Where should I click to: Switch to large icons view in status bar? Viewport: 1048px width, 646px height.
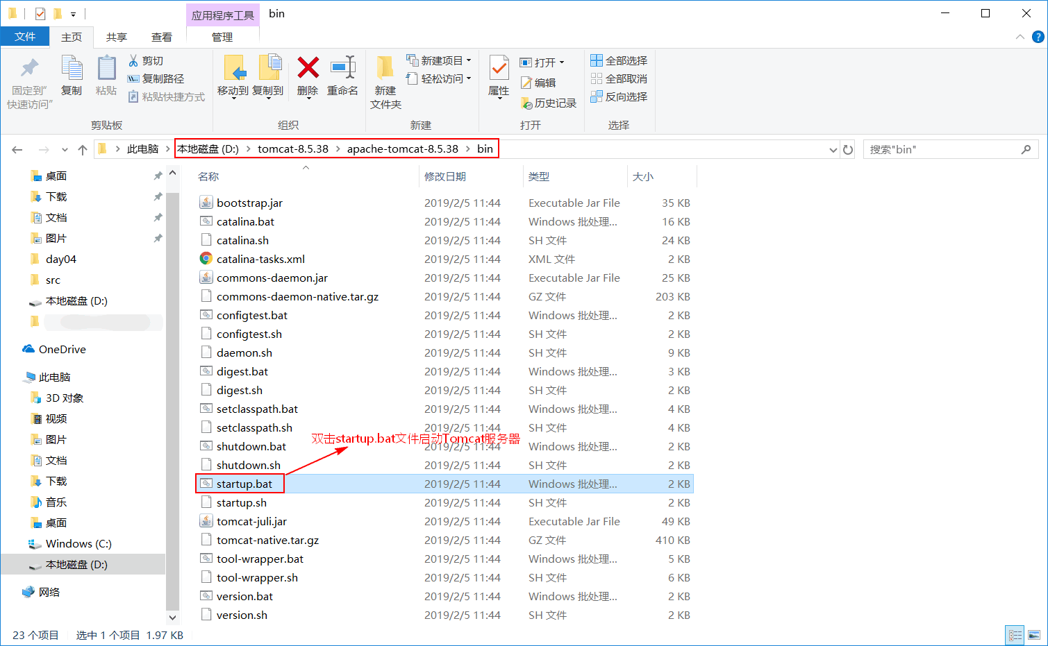point(1034,635)
